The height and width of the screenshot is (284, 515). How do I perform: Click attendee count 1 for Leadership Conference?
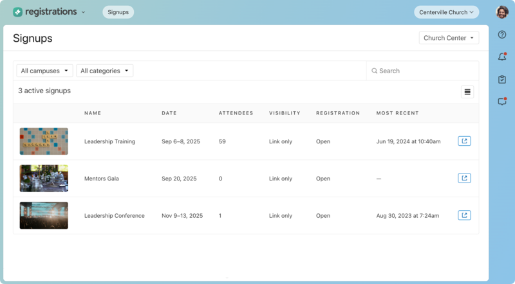220,215
